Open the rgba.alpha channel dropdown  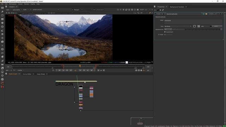[x=17, y=10]
